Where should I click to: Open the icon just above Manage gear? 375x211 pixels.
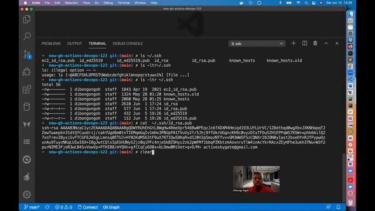[x=27, y=177]
